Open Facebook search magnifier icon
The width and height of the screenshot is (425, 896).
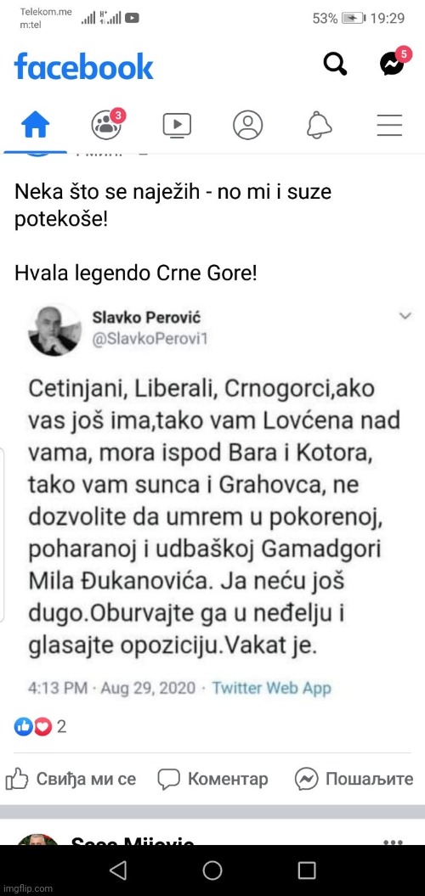click(x=335, y=64)
